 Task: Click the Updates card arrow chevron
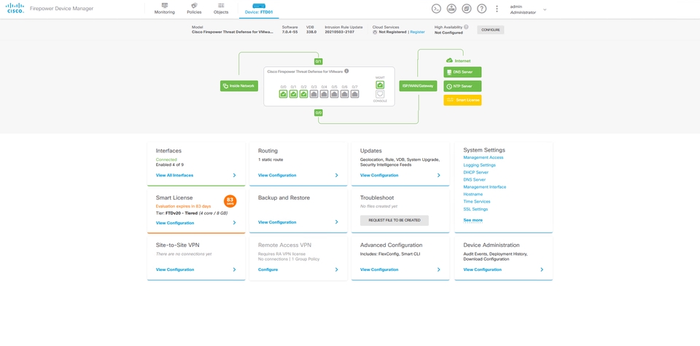pos(439,176)
